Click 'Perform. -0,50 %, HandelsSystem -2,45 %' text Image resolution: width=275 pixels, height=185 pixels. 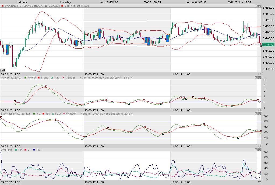coord(107,114)
